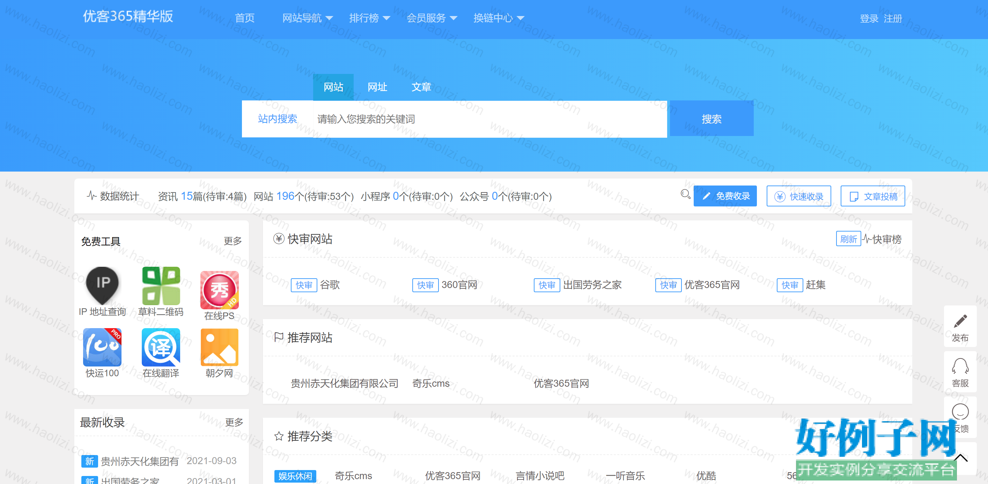This screenshot has height=484, width=988.
Task: Click the 网站 196个 statistic
Action: [x=303, y=196]
